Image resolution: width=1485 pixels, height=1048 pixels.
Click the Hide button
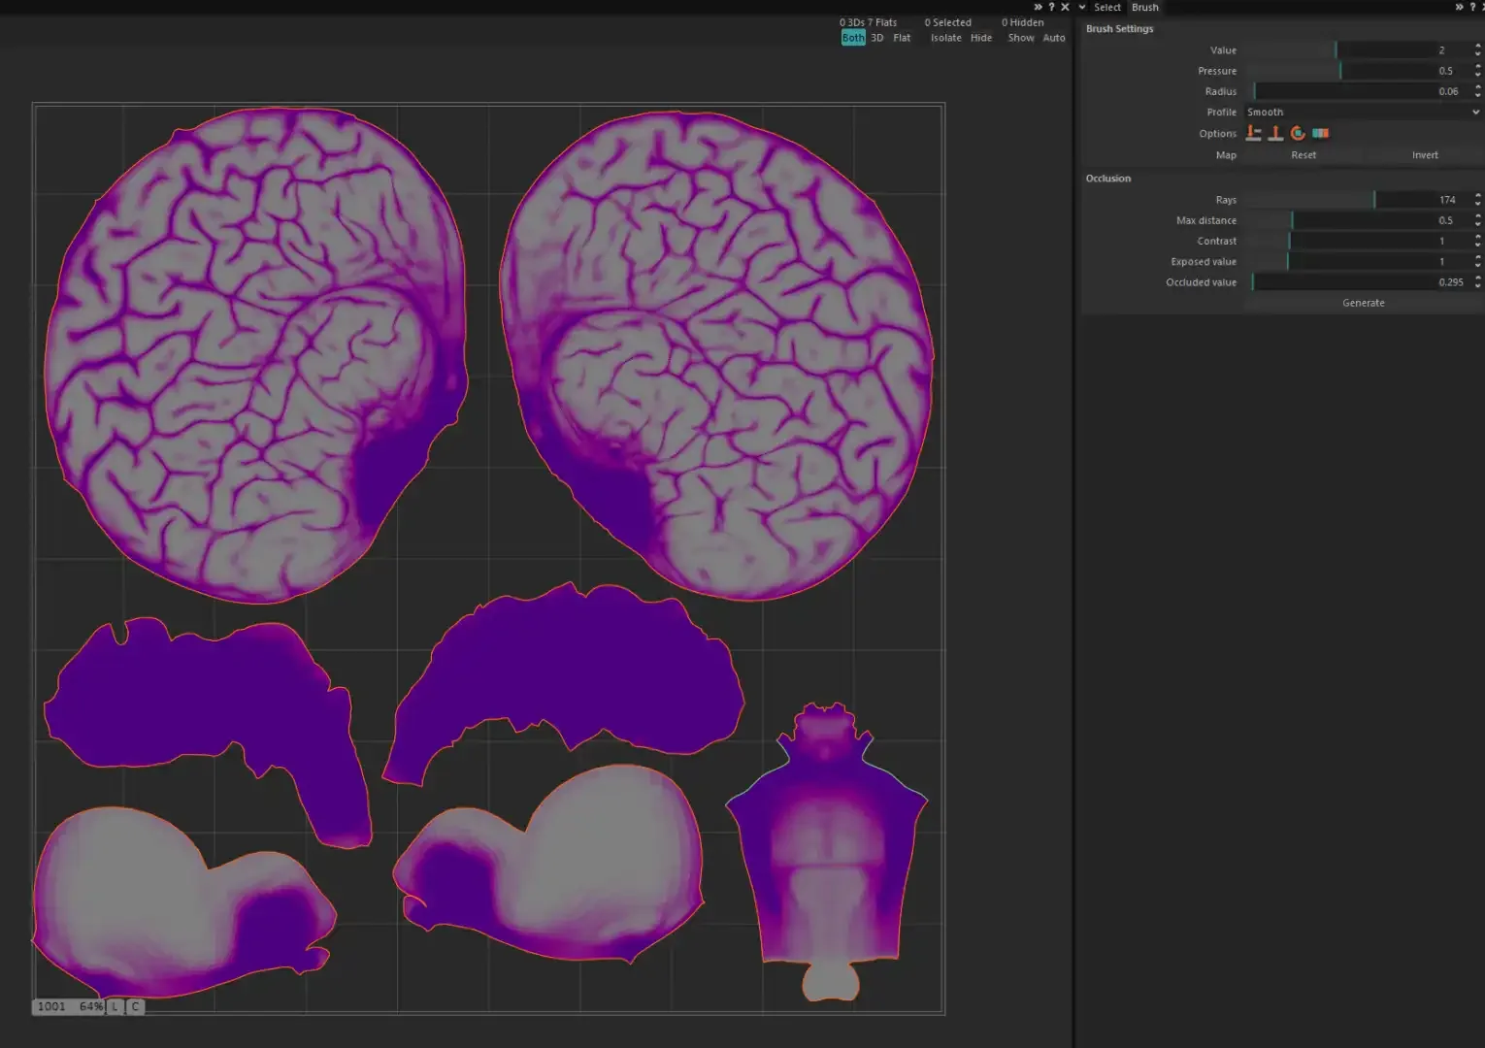[x=981, y=38]
